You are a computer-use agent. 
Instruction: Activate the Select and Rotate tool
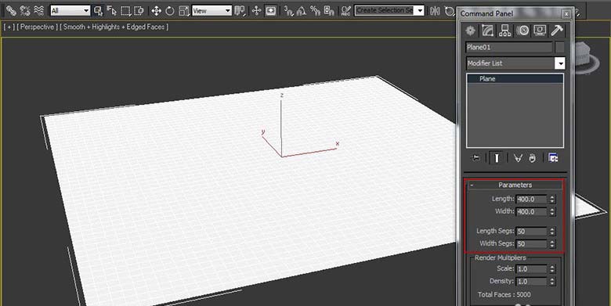170,11
